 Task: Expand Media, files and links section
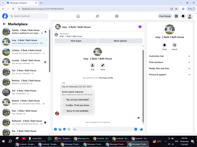(169, 68)
